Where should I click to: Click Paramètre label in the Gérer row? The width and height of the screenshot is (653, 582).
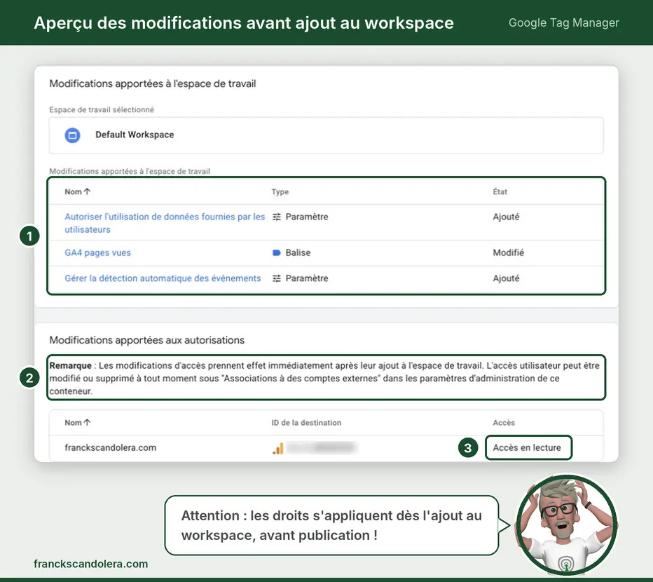click(306, 278)
